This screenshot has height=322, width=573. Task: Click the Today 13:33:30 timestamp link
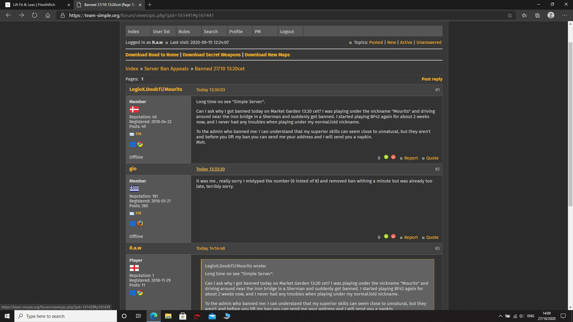pyautogui.click(x=210, y=169)
